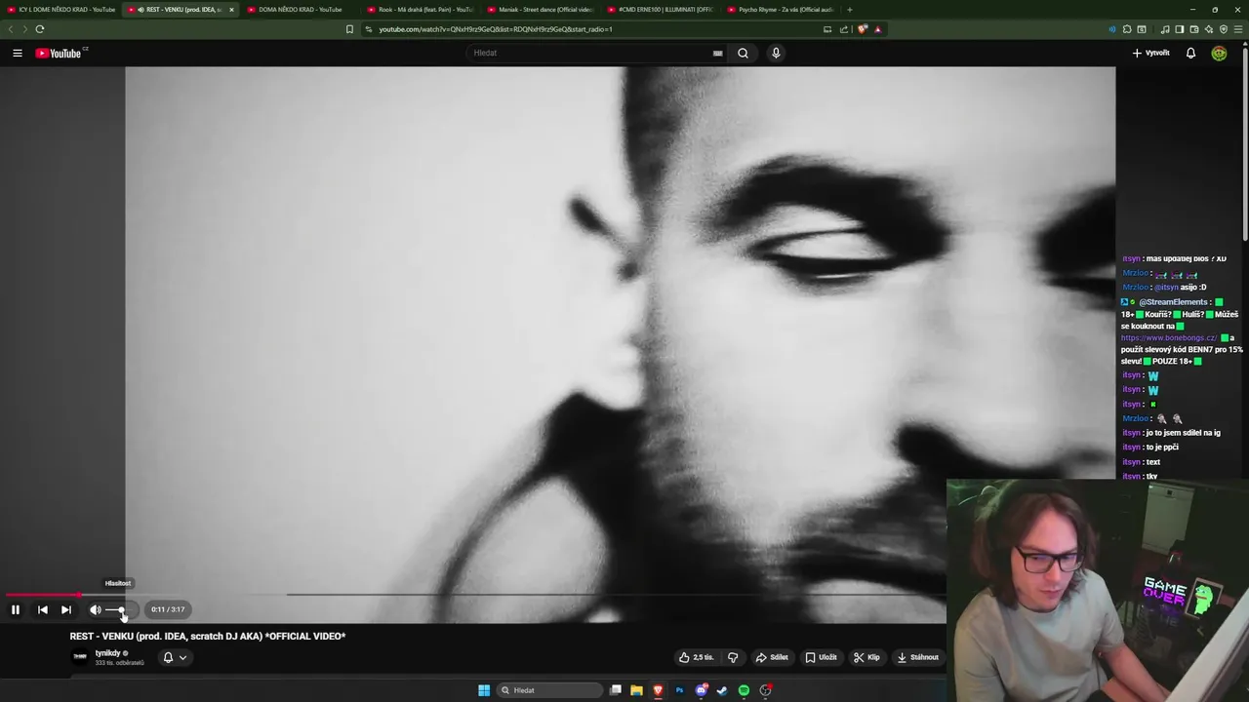The image size is (1249, 702).
Task: Open Task View on the taskbar
Action: (x=616, y=690)
